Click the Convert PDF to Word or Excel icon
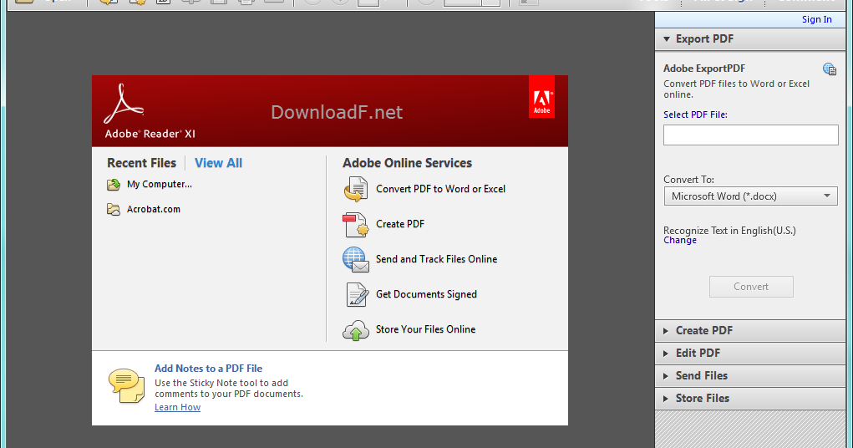Screen dimensions: 853x448 point(356,190)
